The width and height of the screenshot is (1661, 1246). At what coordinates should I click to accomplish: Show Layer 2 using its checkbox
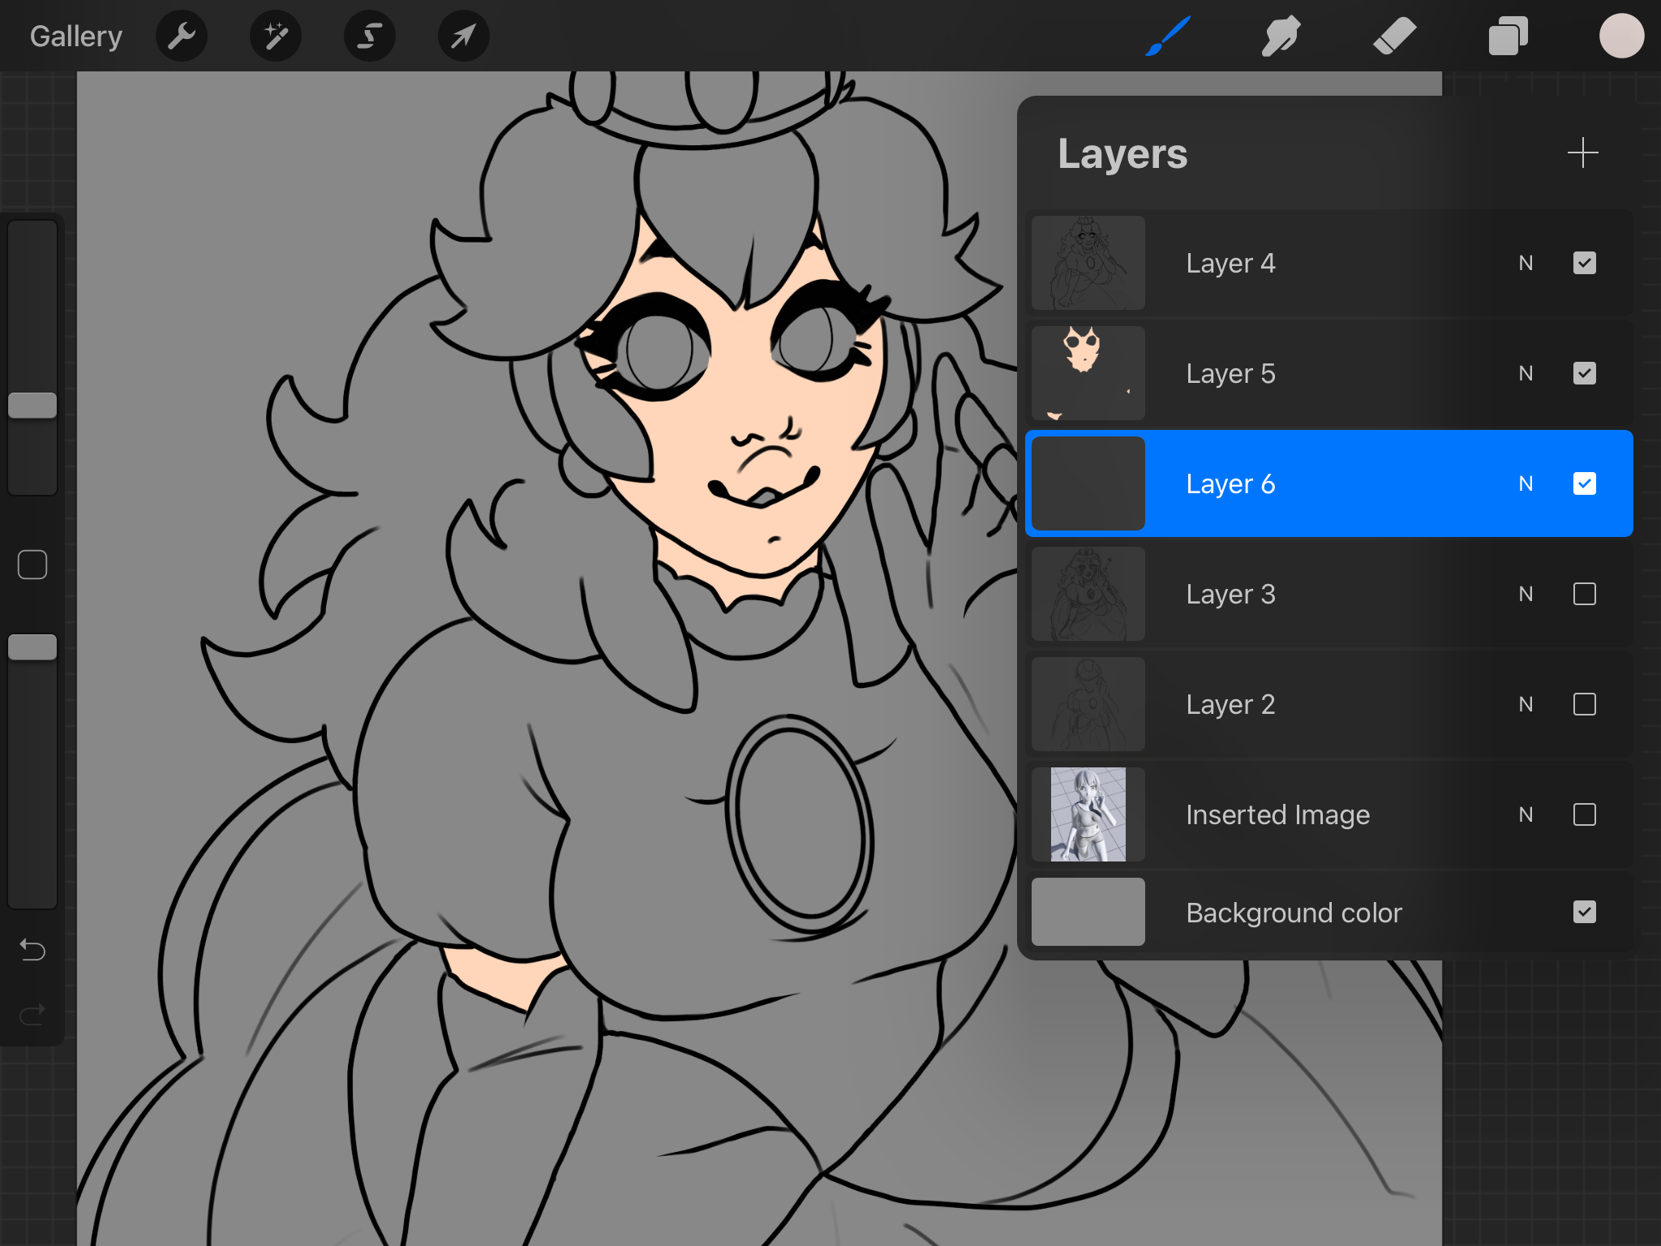tap(1585, 704)
